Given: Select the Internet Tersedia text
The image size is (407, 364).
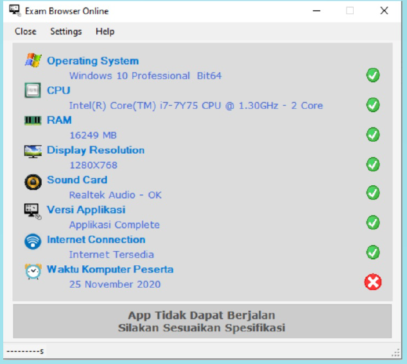Looking at the screenshot, I should click(111, 254).
